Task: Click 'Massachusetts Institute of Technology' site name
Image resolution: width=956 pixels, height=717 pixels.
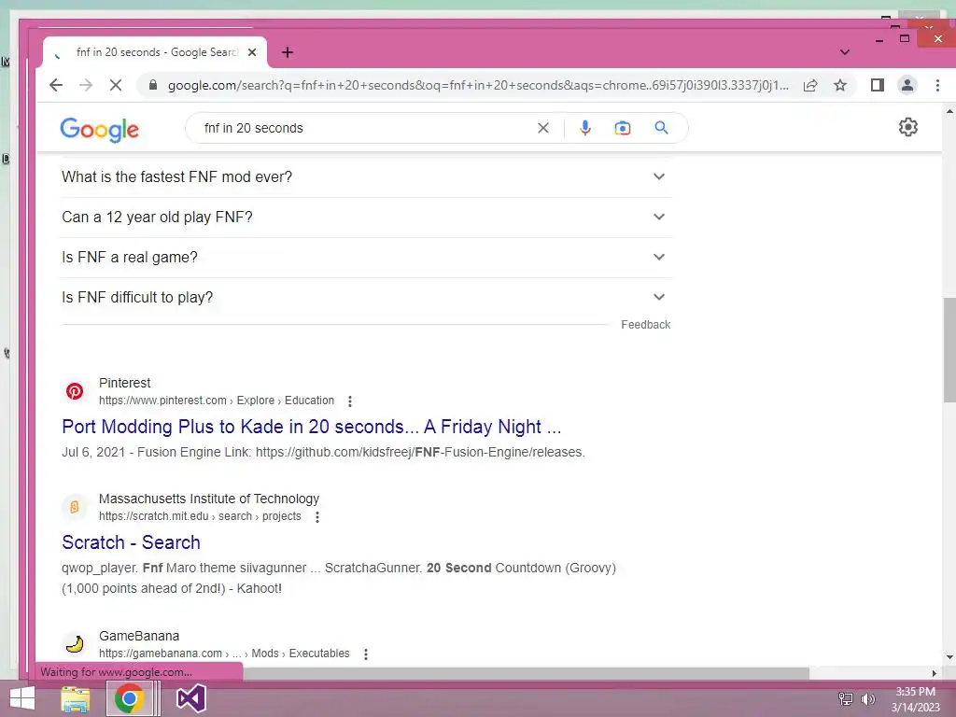Action: 209,499
